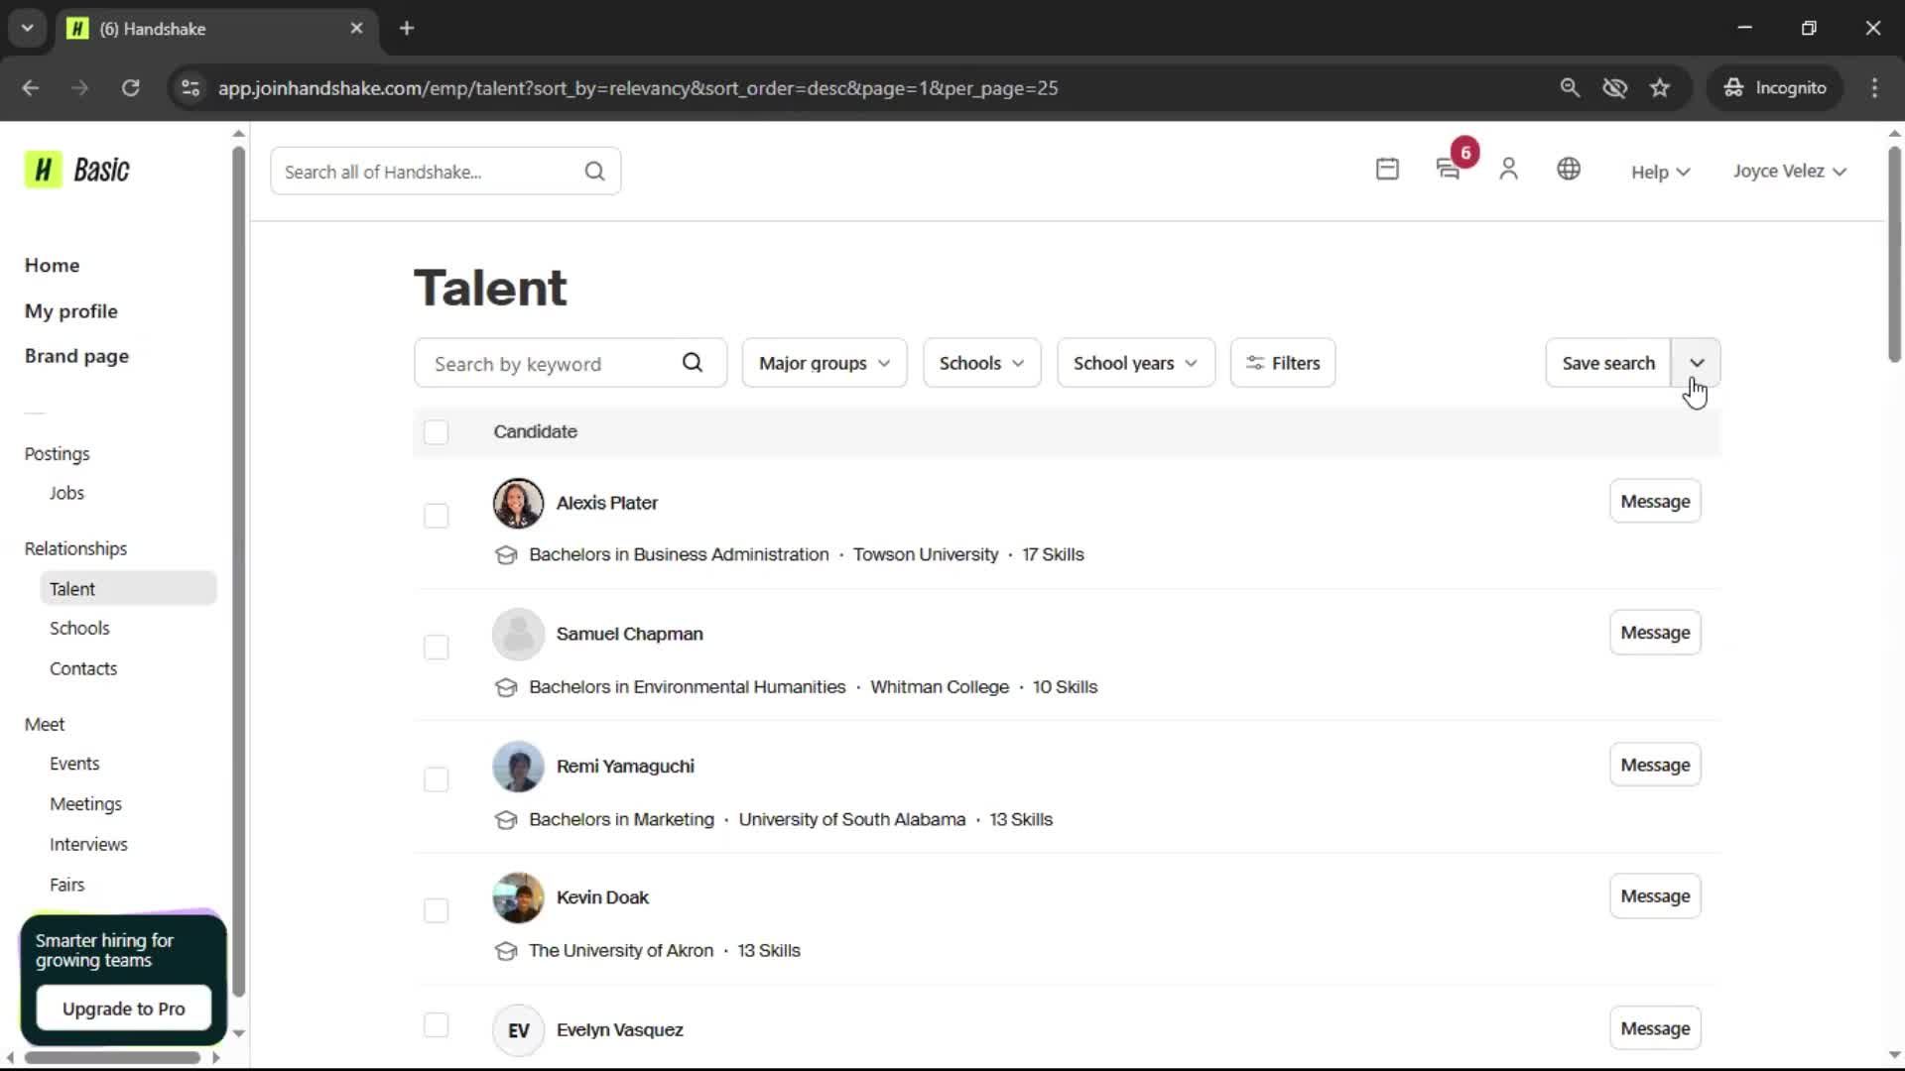Click Alexis Plater's profile photo
The height and width of the screenshot is (1071, 1905).
pos(518,503)
